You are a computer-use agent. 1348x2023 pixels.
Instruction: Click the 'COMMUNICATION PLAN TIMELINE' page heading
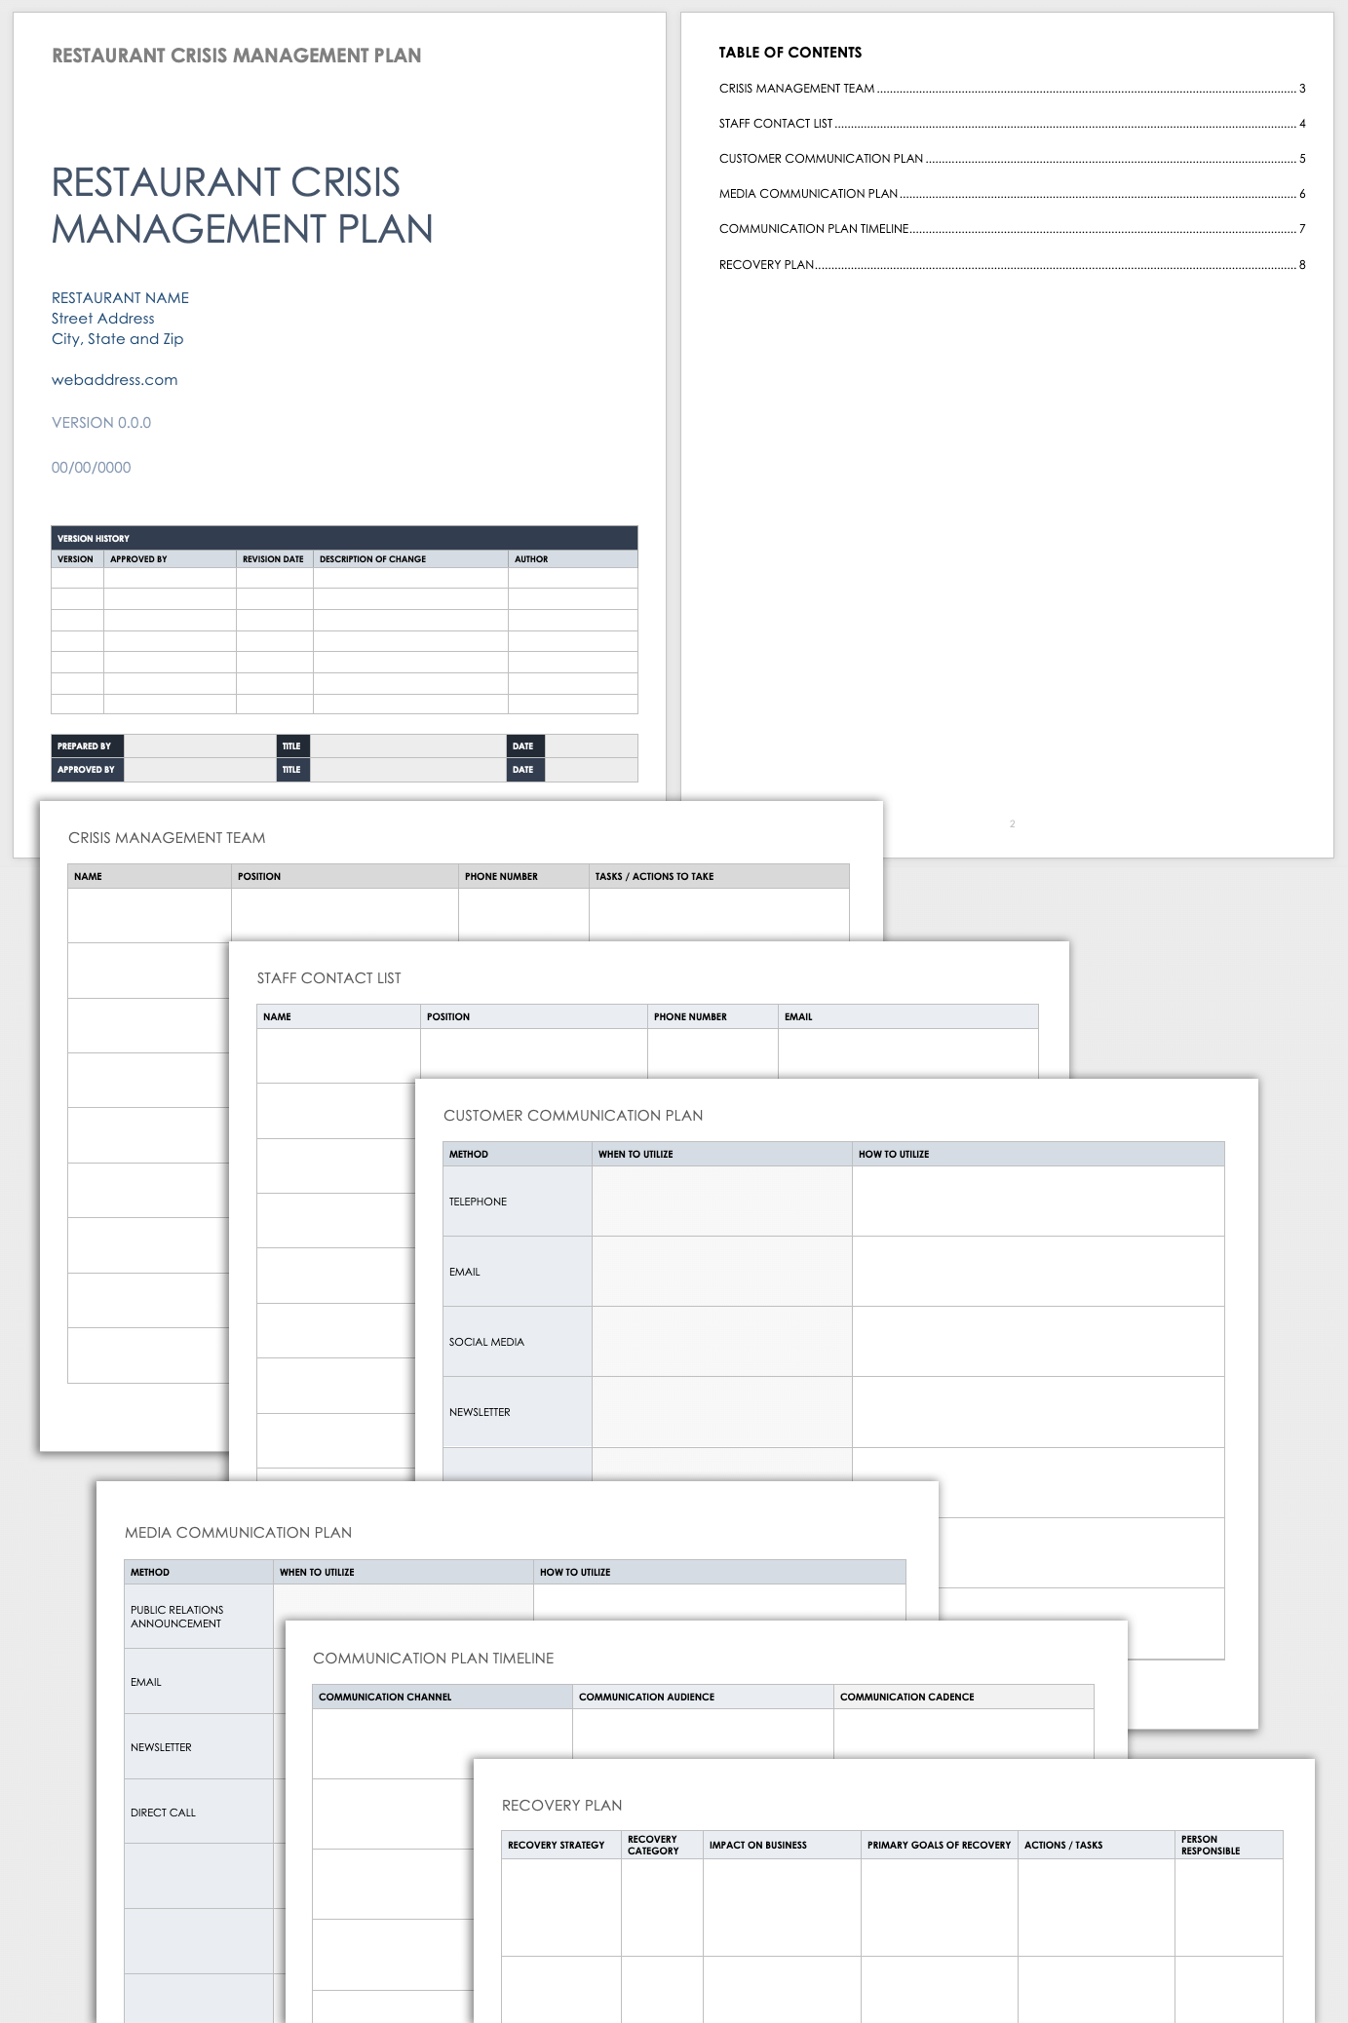click(433, 1659)
